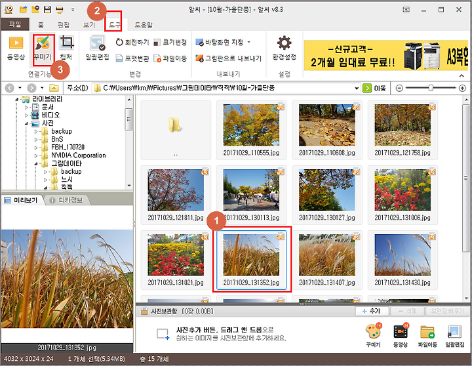The width and height of the screenshot is (472, 366).
Task: Click 파일이동 icon in photo tray
Action: click(x=427, y=335)
